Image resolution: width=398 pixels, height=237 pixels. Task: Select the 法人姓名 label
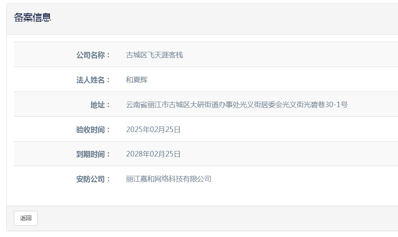[x=93, y=80]
